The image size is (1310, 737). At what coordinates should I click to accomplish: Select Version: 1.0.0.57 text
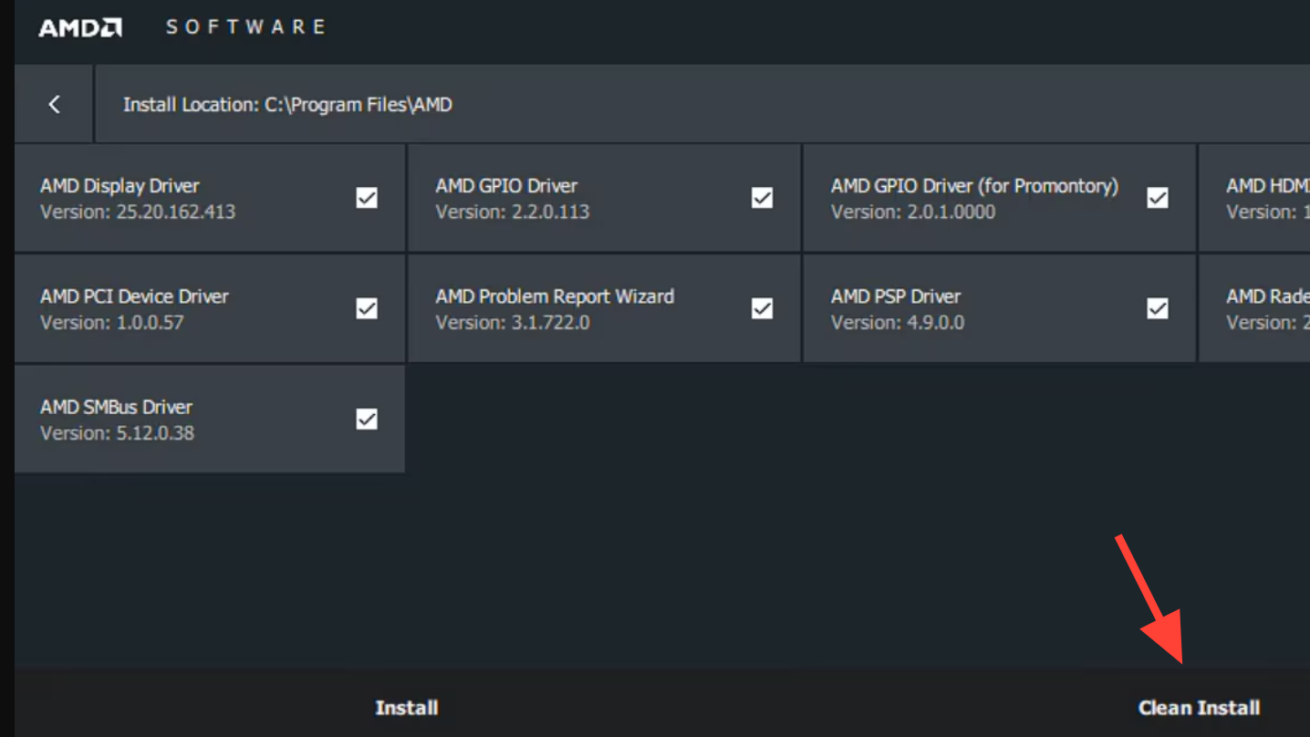(x=112, y=322)
